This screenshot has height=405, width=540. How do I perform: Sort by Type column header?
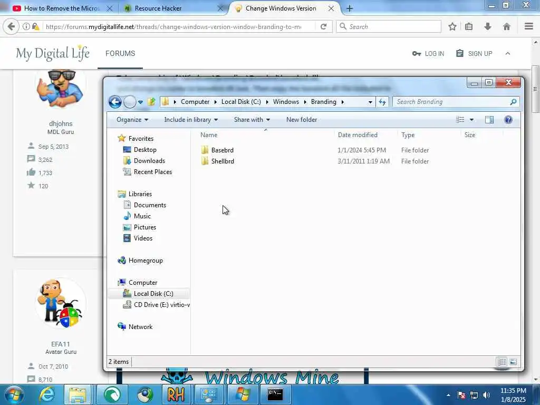(x=408, y=135)
